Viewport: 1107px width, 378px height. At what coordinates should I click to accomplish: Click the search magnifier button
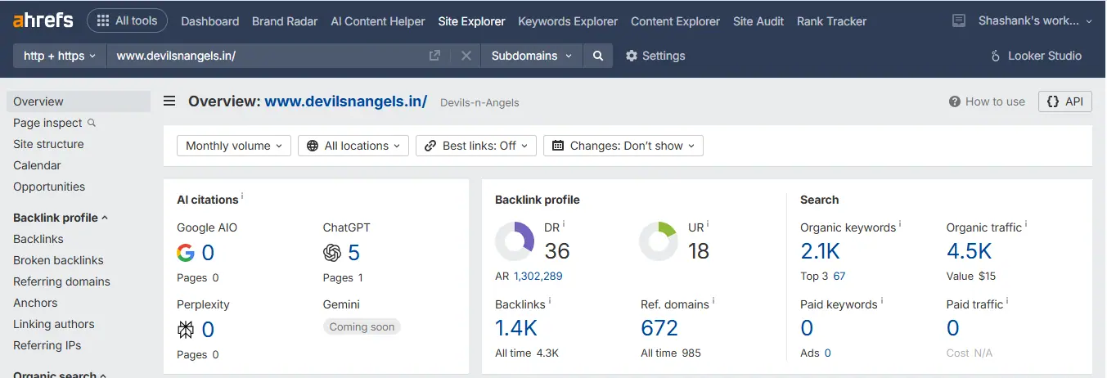click(x=598, y=56)
